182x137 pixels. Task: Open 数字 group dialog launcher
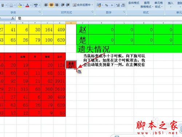tap(124, 12)
